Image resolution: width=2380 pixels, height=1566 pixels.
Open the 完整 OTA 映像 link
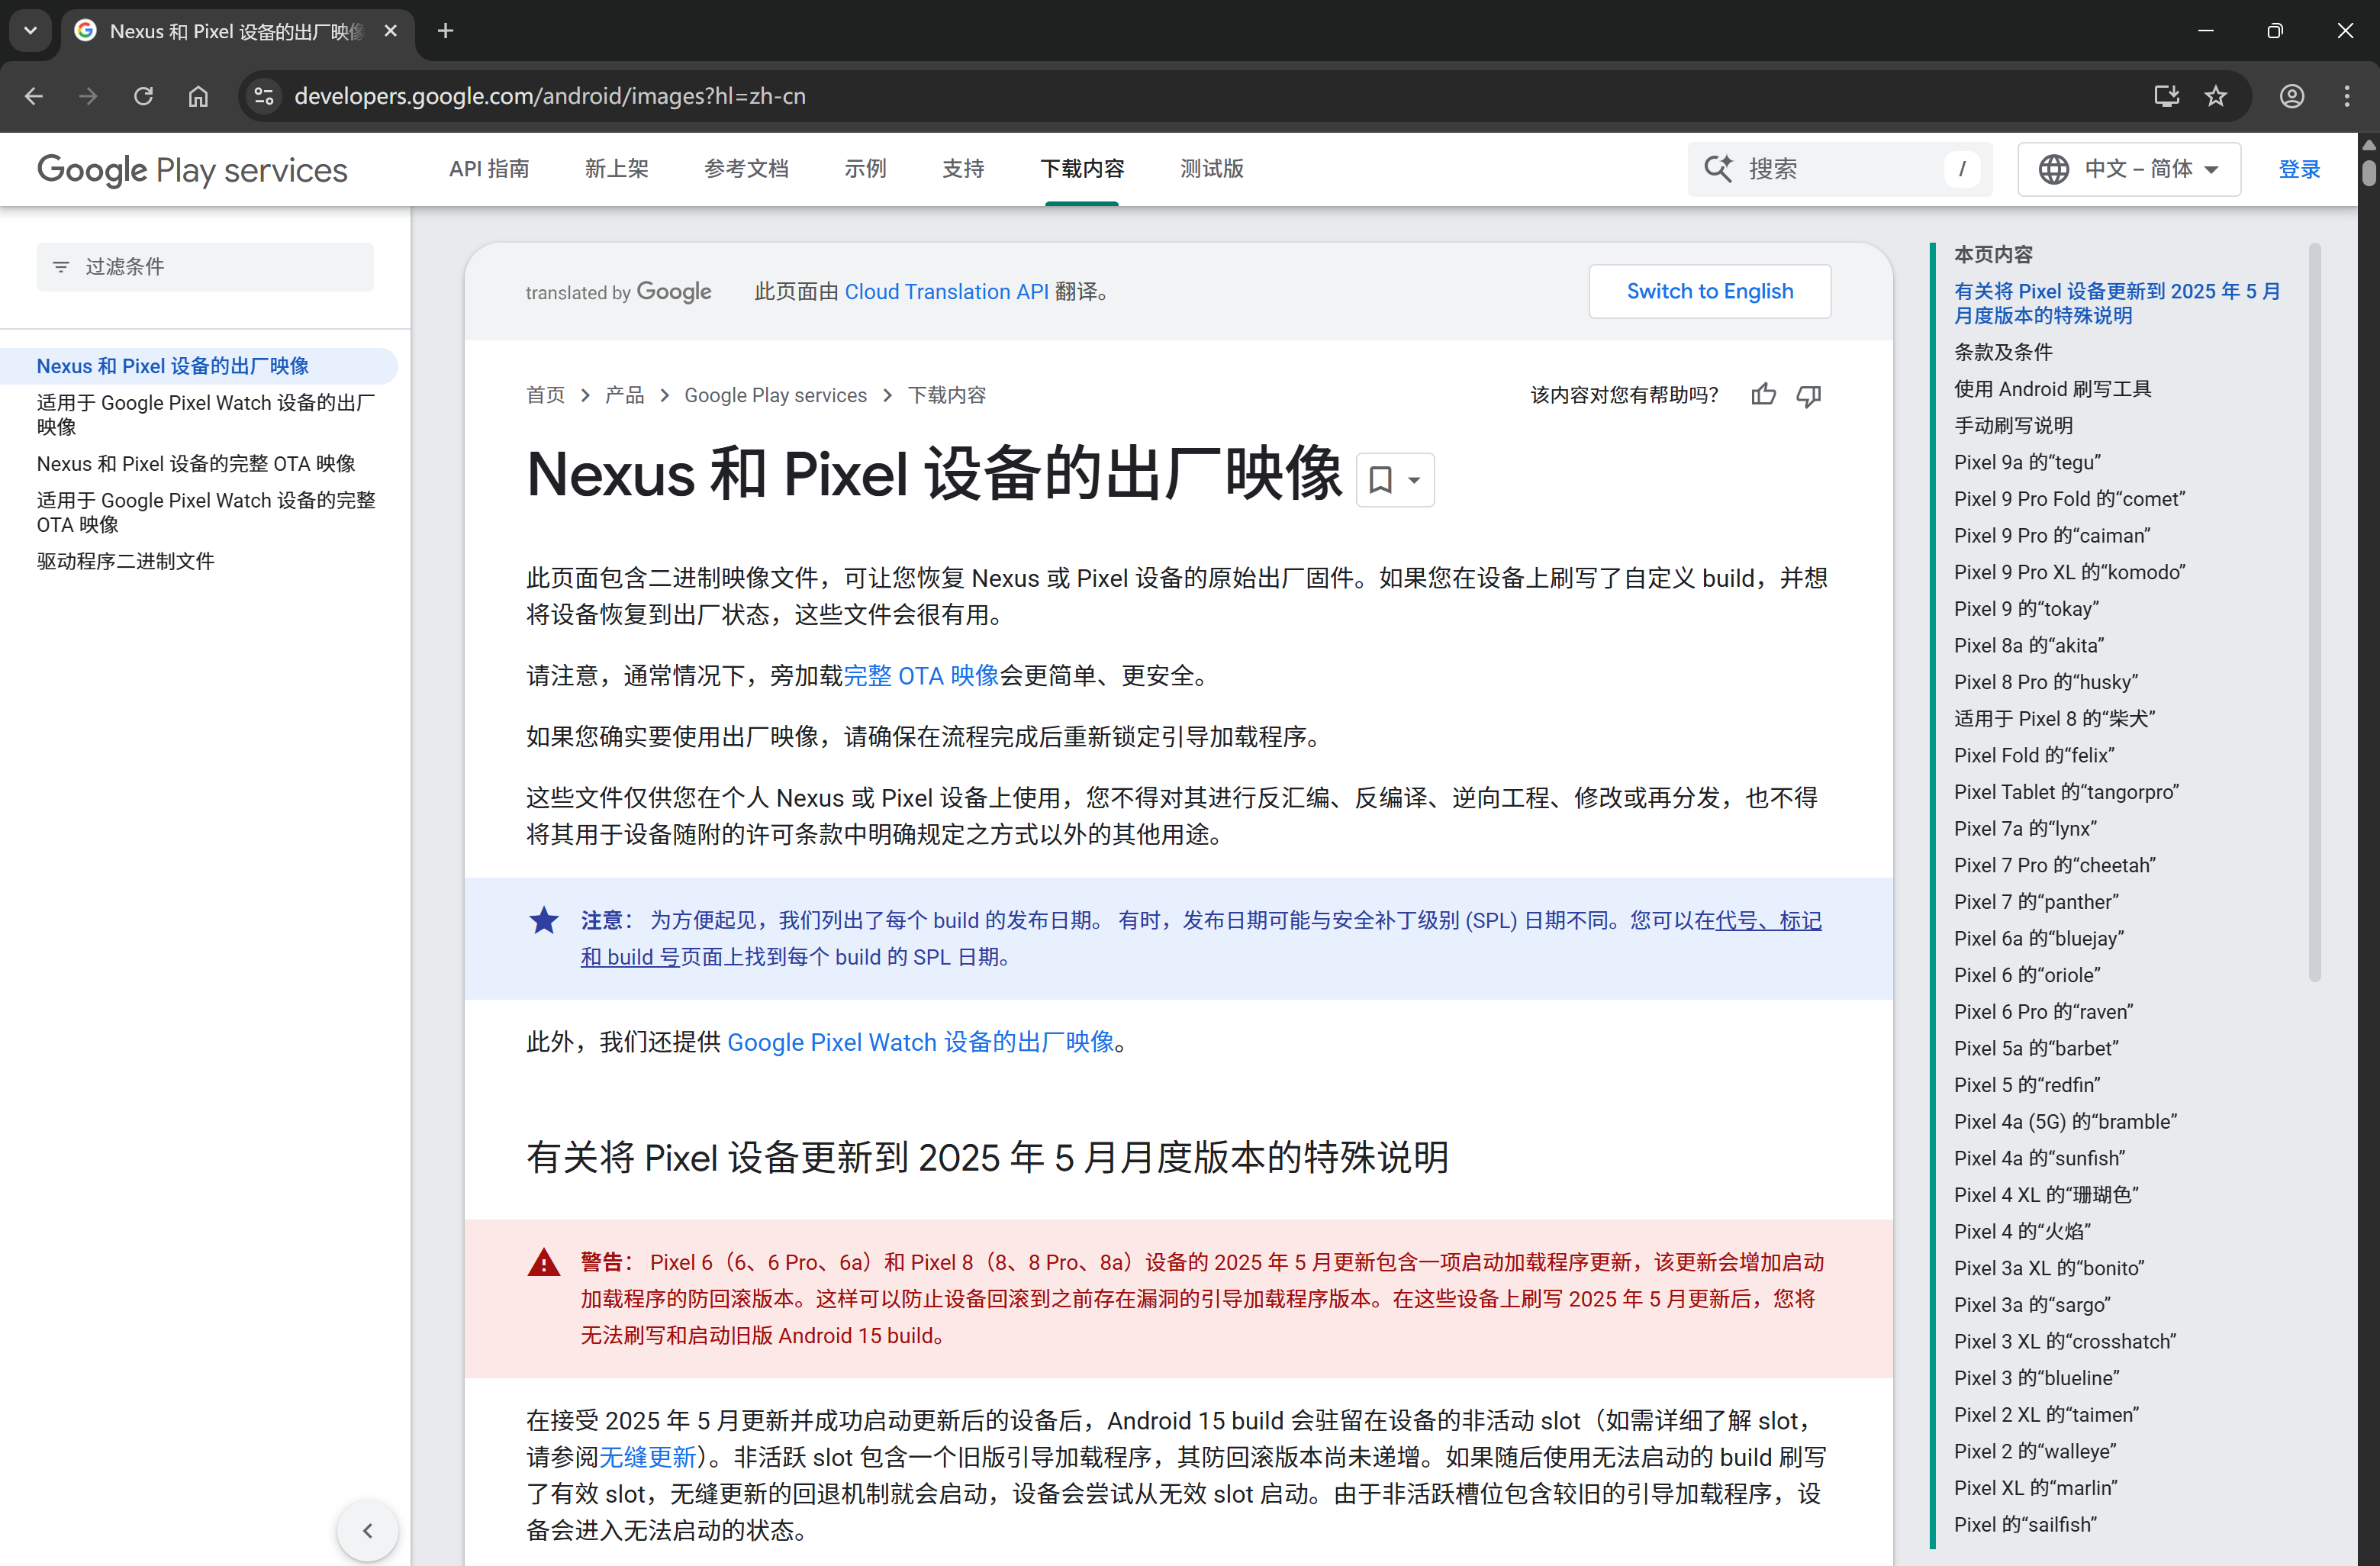pyautogui.click(x=921, y=676)
